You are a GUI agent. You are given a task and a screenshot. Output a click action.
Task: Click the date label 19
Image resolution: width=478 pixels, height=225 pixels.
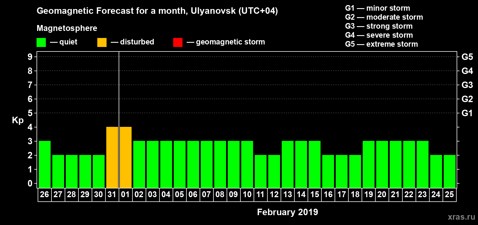coord(368,194)
